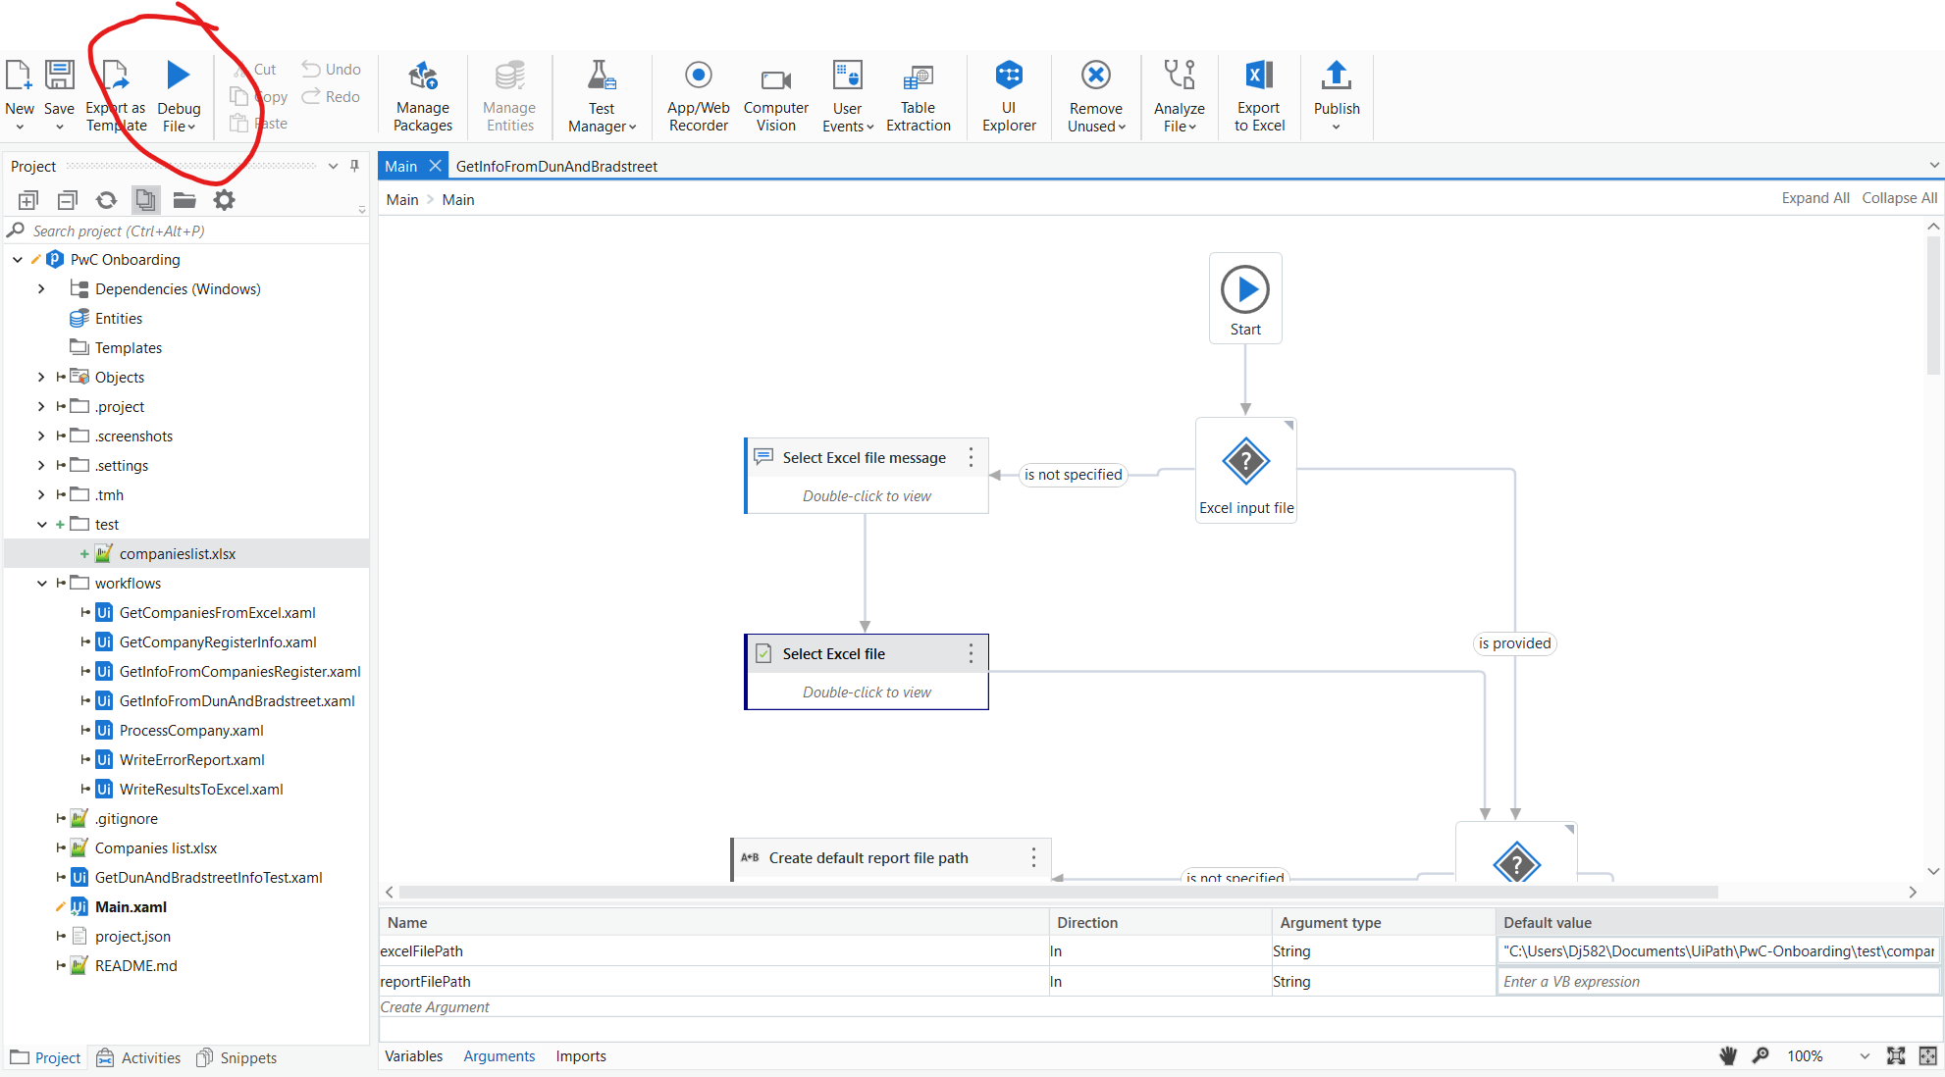Click the Debug File play icon
This screenshot has height=1077, width=1945.
point(178,76)
